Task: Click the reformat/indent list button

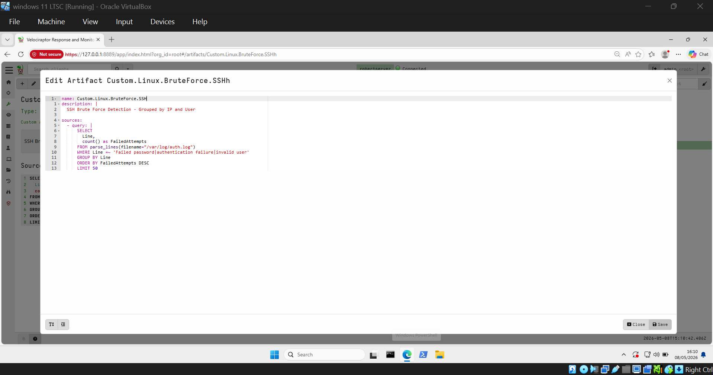Action: 63,324
